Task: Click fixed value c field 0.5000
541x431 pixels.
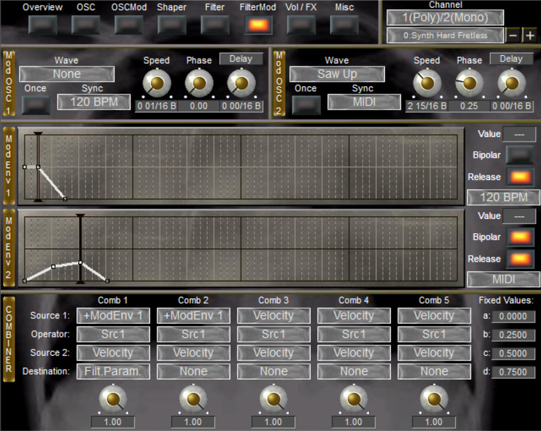Action: tap(513, 354)
